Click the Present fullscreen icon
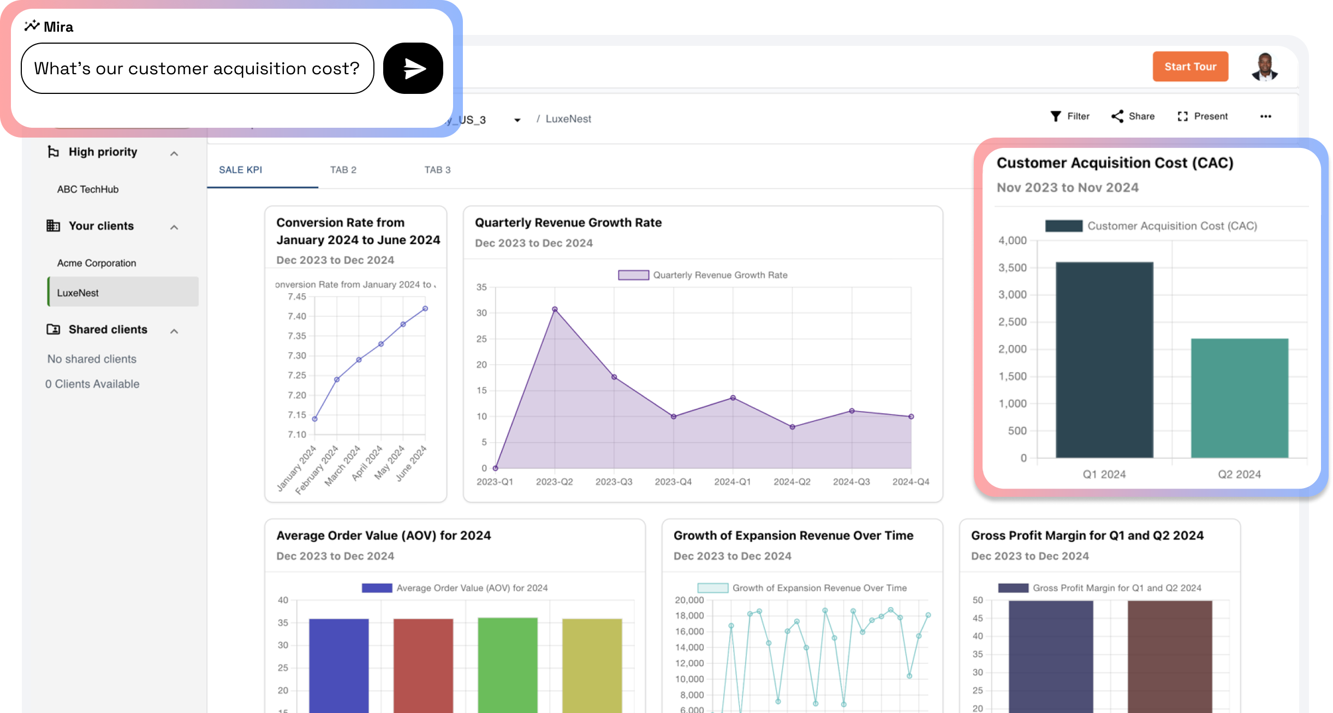Image resolution: width=1333 pixels, height=713 pixels. point(1183,116)
